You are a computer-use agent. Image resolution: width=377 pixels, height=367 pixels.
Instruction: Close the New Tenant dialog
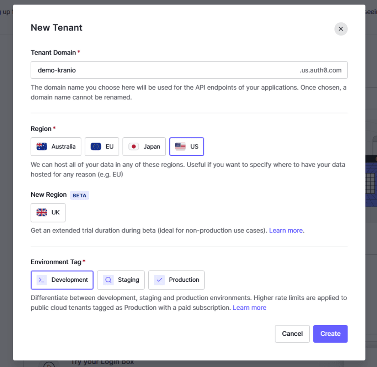tap(341, 29)
